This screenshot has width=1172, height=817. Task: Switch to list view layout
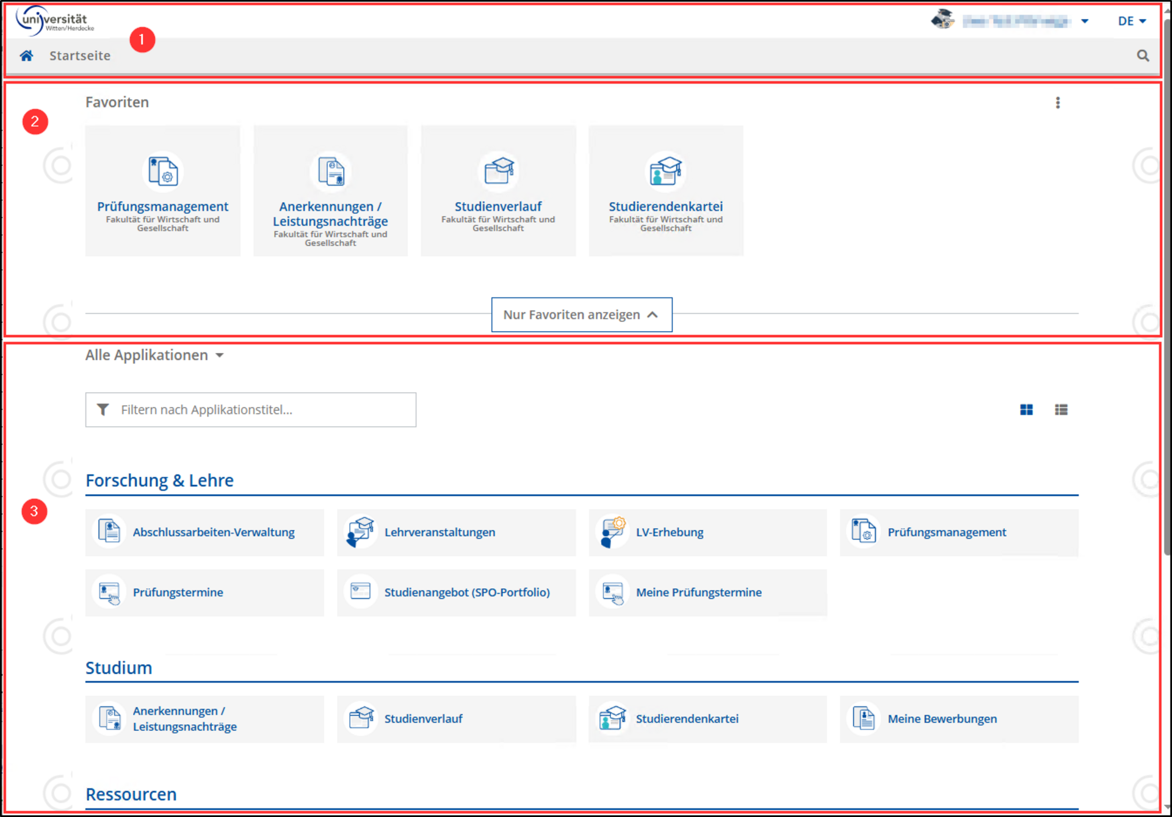pos(1061,410)
